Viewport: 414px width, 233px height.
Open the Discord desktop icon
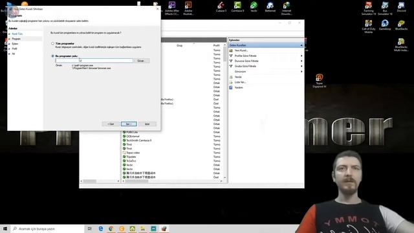(401, 7)
